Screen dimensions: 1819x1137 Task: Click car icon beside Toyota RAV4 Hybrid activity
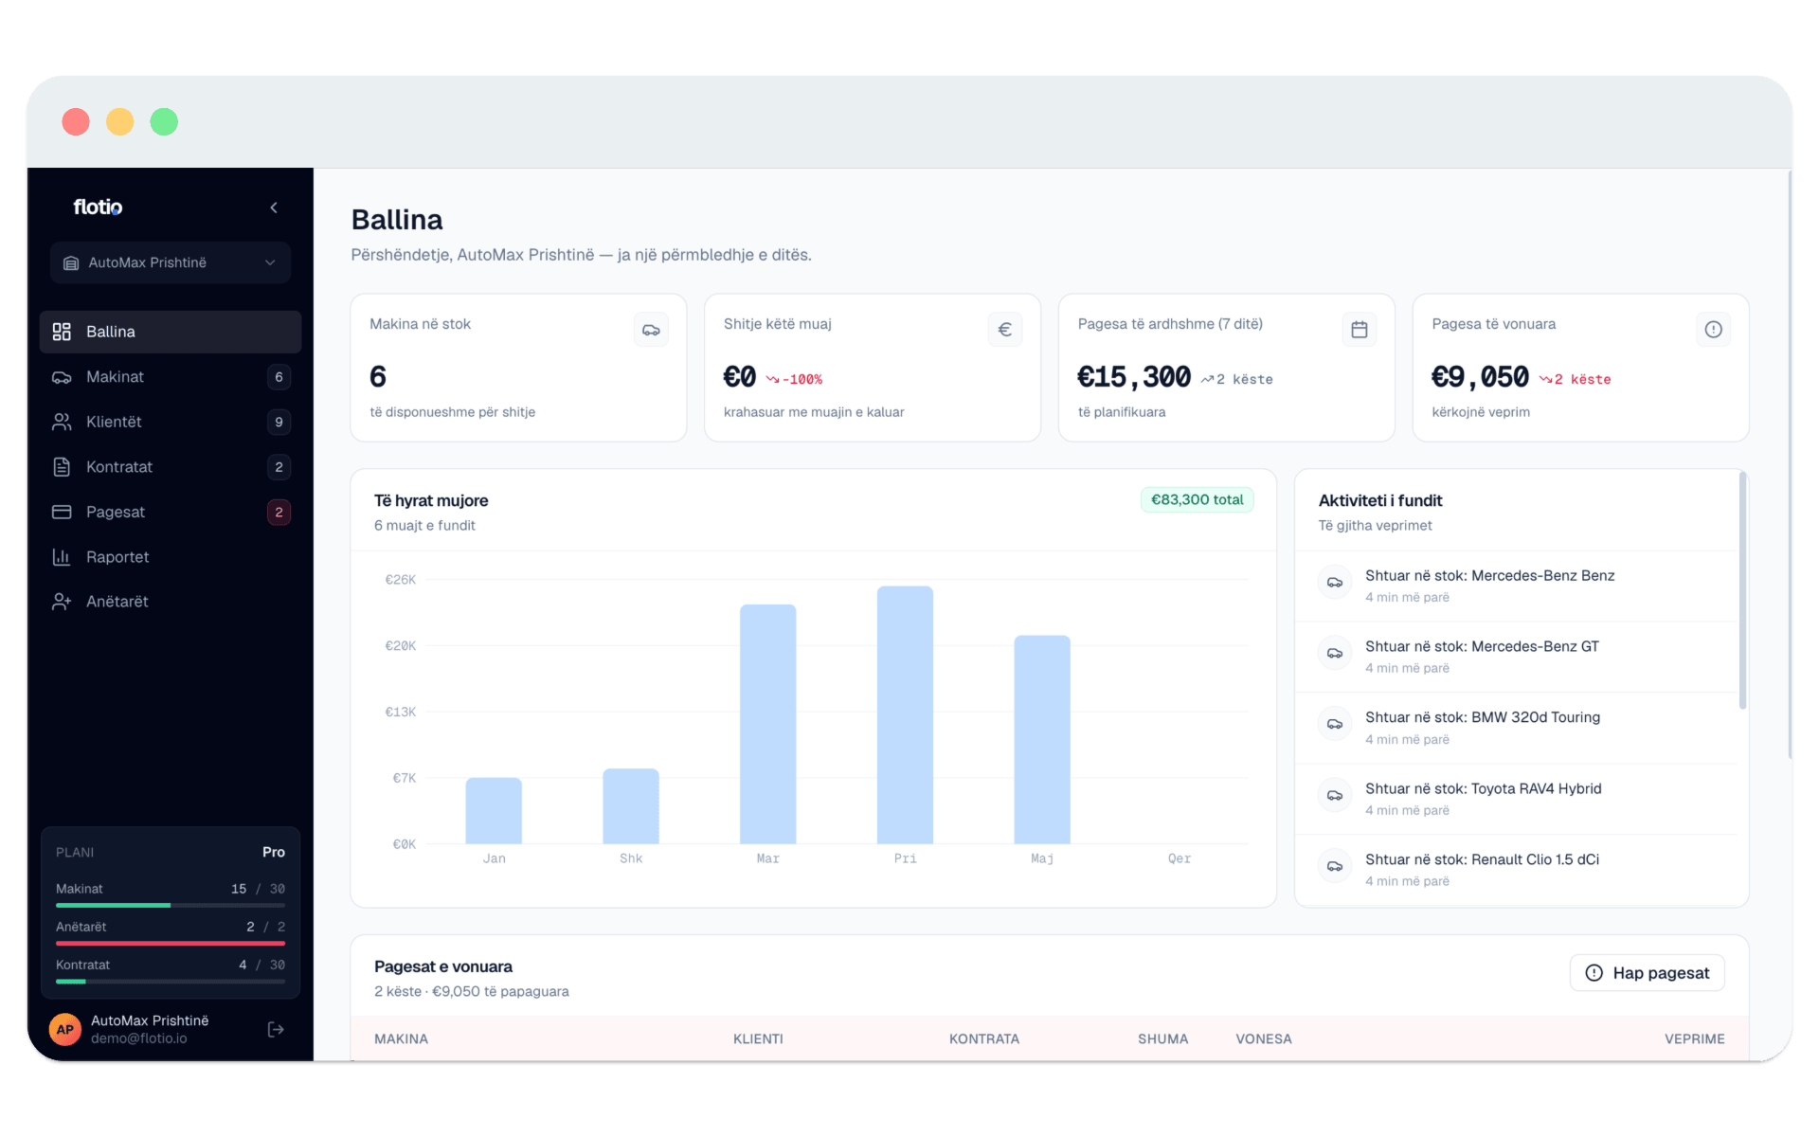pos(1335,795)
